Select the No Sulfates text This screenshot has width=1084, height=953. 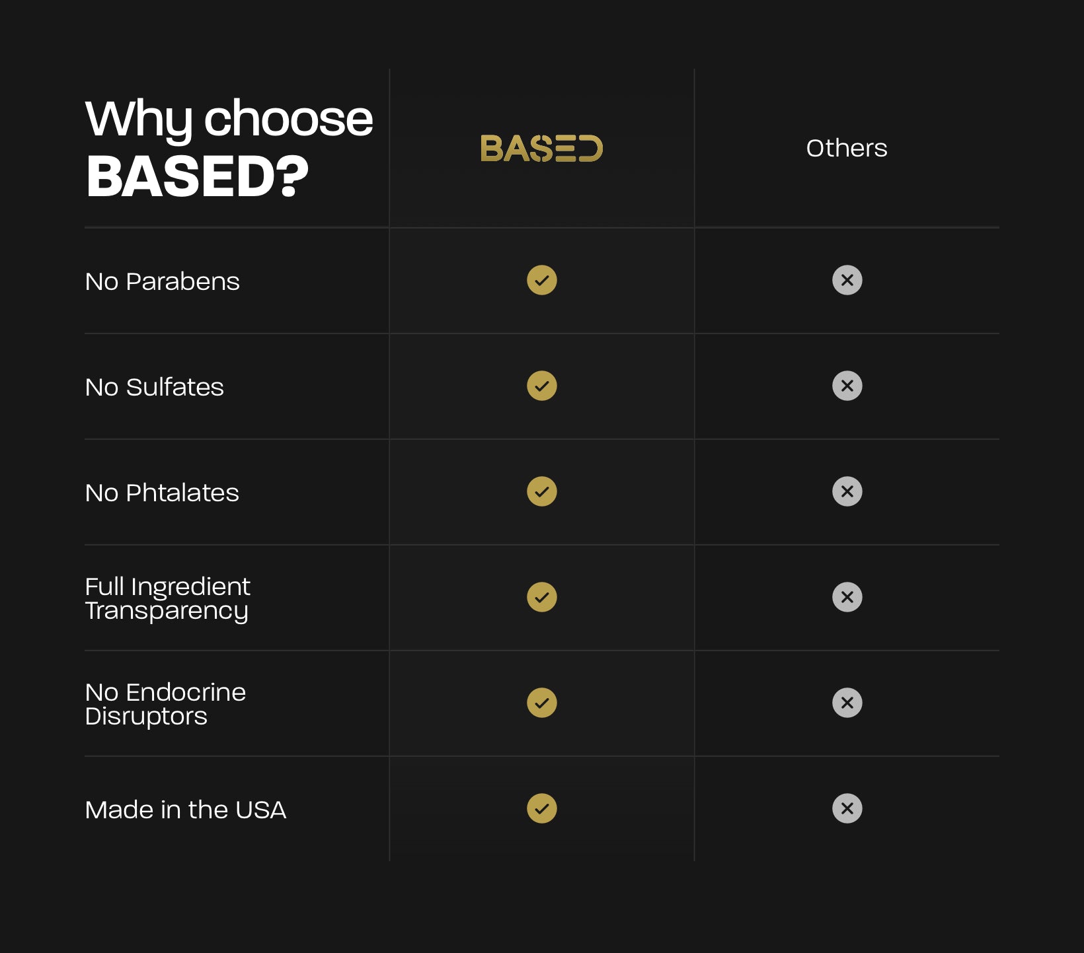(x=154, y=387)
